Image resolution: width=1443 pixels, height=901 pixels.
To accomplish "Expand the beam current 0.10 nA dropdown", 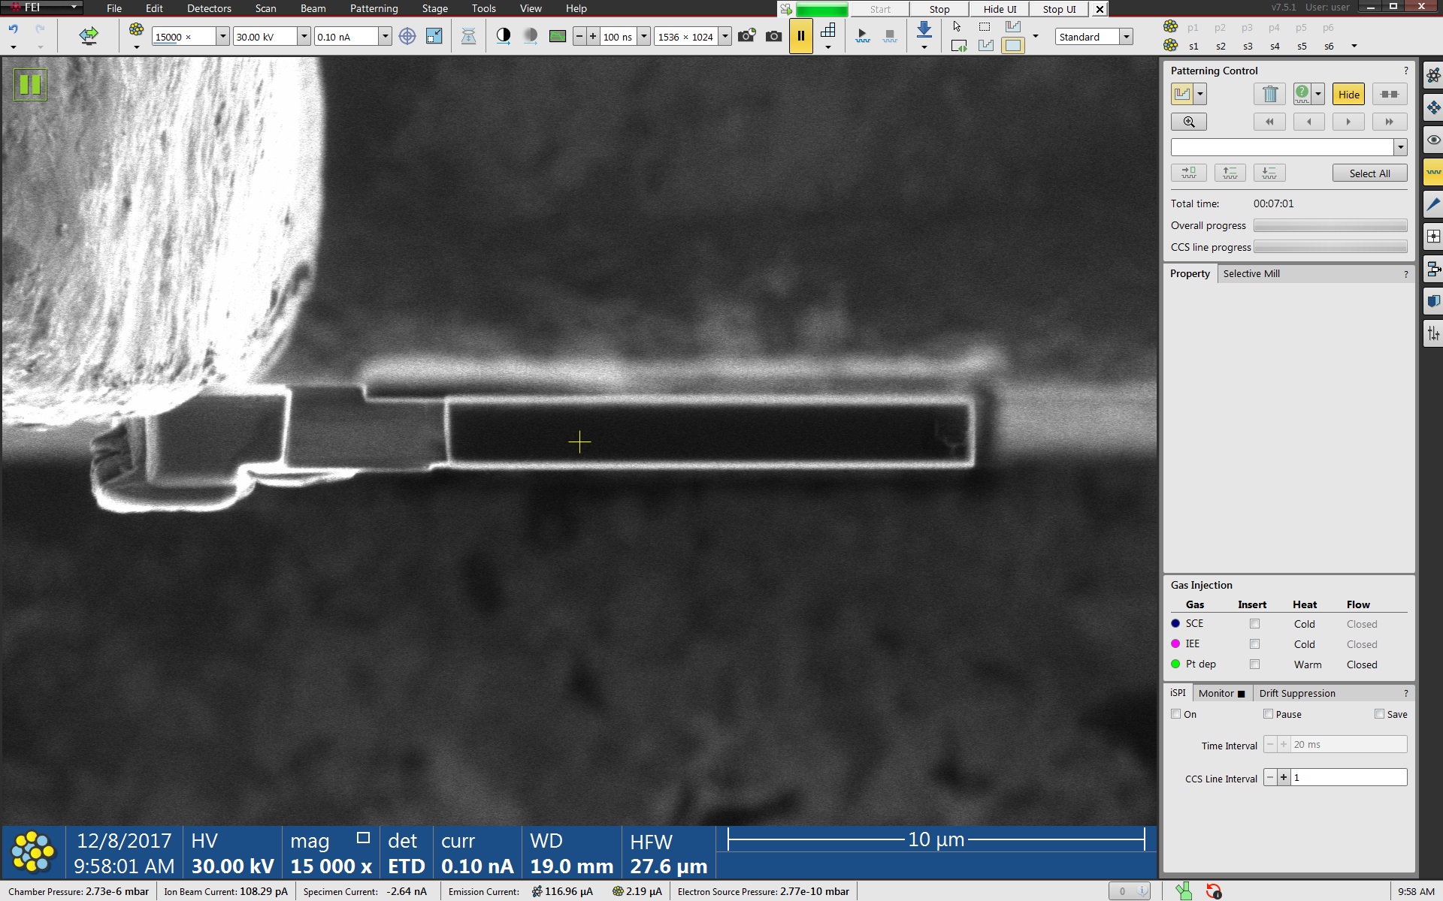I will click(x=385, y=37).
